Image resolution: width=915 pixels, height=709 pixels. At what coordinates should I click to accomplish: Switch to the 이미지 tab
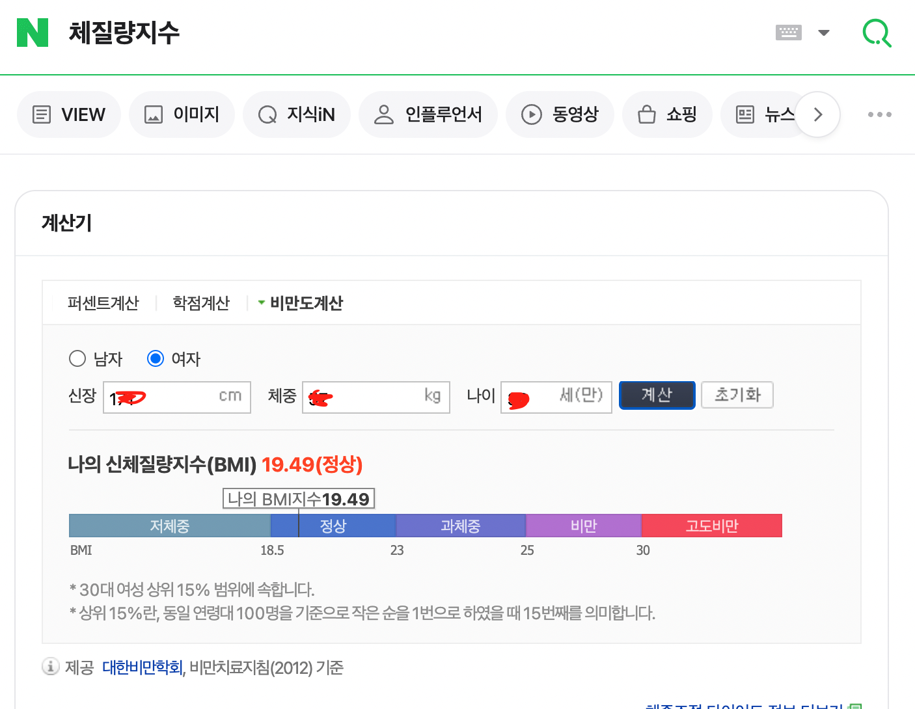click(x=182, y=114)
